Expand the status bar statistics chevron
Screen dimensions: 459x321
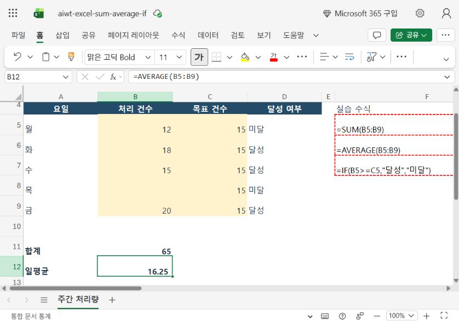coord(310,316)
